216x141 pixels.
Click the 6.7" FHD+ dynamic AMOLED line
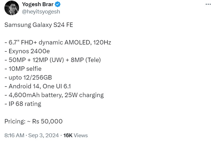pos(58,43)
